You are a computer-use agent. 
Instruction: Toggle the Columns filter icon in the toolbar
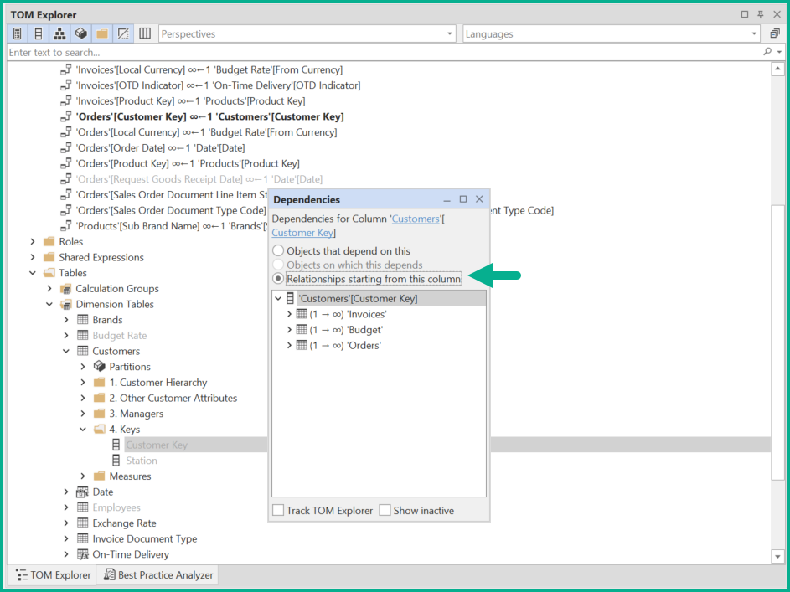tap(38, 33)
